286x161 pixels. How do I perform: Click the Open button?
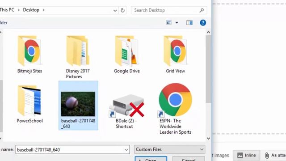pos(151,159)
